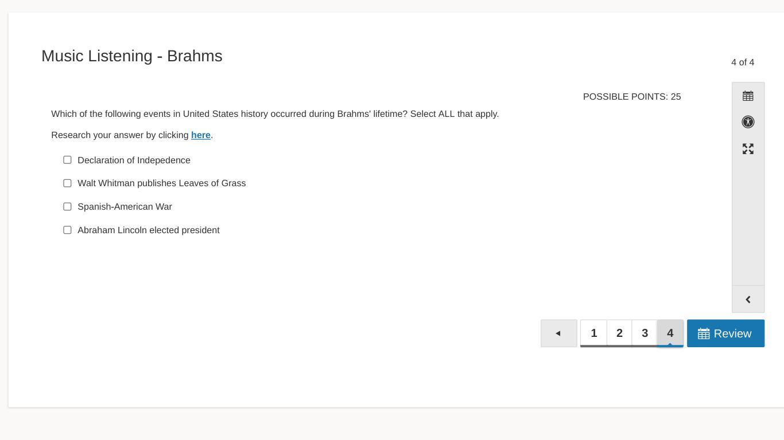
Task: Click the Declaration of Indepedence label text
Action: [134, 160]
